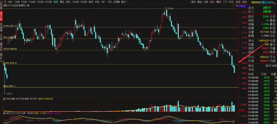This screenshot has width=277, height=124.
Task: Select the 日线 daily period
Action: [x=55, y=2]
